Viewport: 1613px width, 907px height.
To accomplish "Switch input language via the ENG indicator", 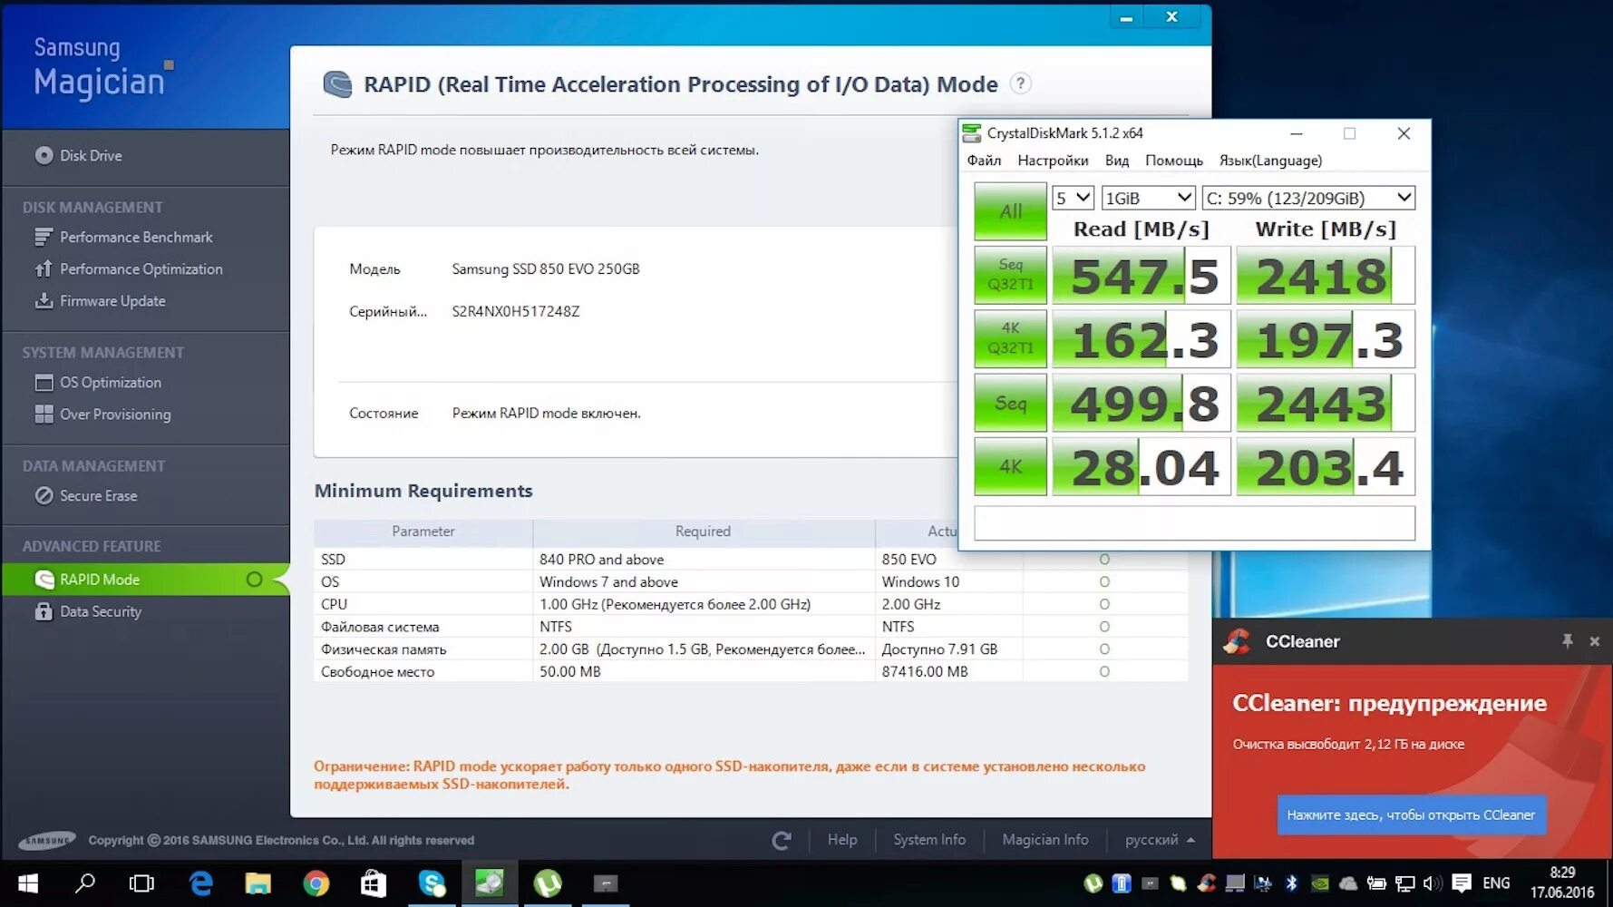I will [1496, 883].
